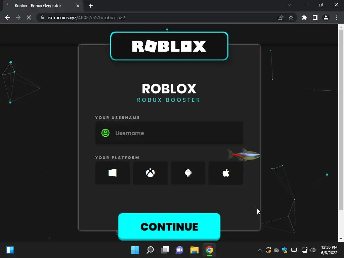Open the Extensions puzzle icon
The height and width of the screenshot is (258, 344).
pyautogui.click(x=304, y=17)
